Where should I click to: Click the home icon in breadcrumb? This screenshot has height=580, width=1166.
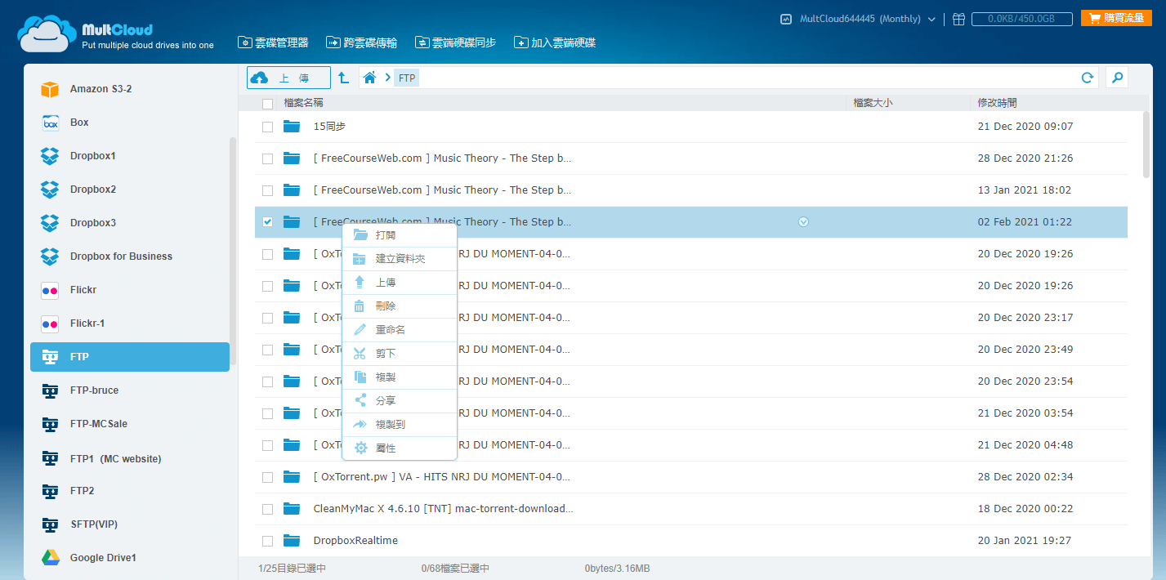point(370,78)
